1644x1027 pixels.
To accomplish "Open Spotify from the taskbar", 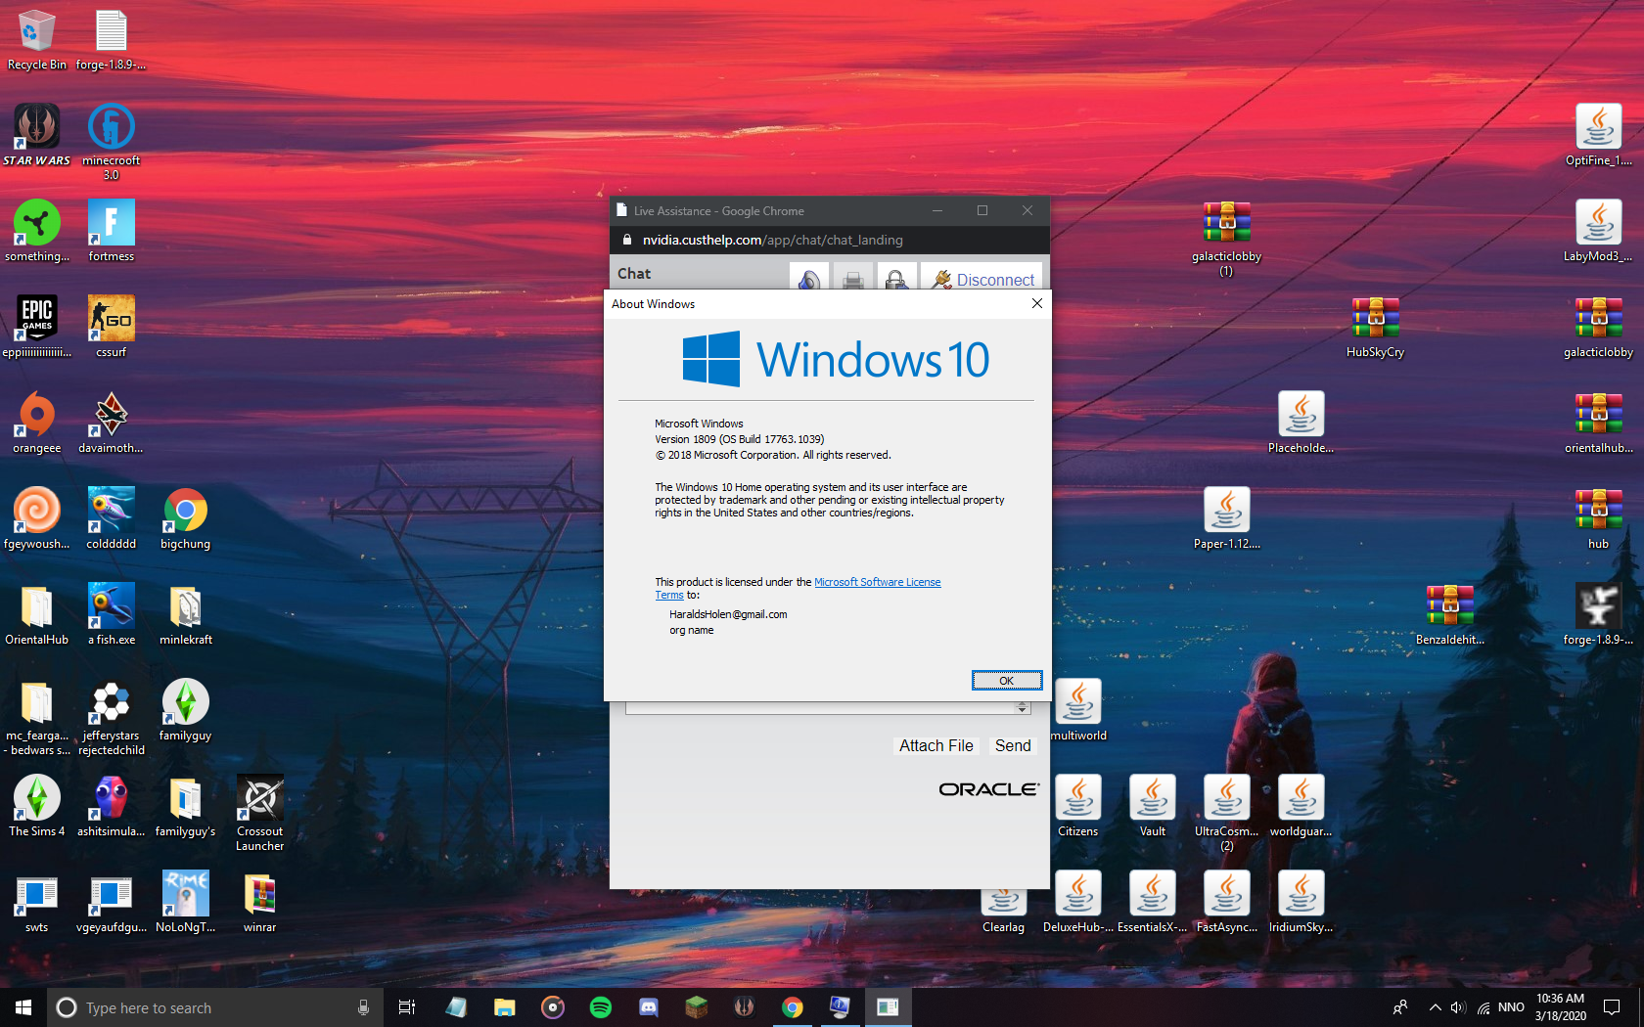I will [601, 1007].
